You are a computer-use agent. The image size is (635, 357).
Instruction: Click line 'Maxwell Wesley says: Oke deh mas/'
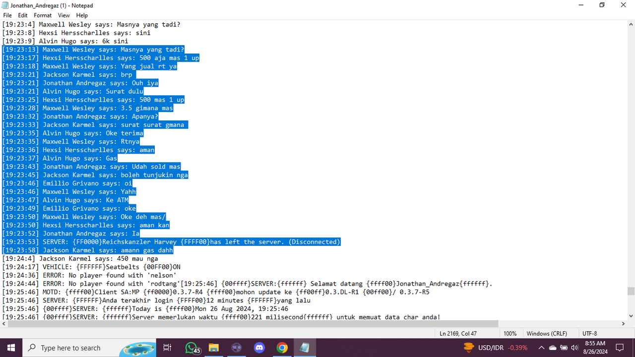coord(84,217)
